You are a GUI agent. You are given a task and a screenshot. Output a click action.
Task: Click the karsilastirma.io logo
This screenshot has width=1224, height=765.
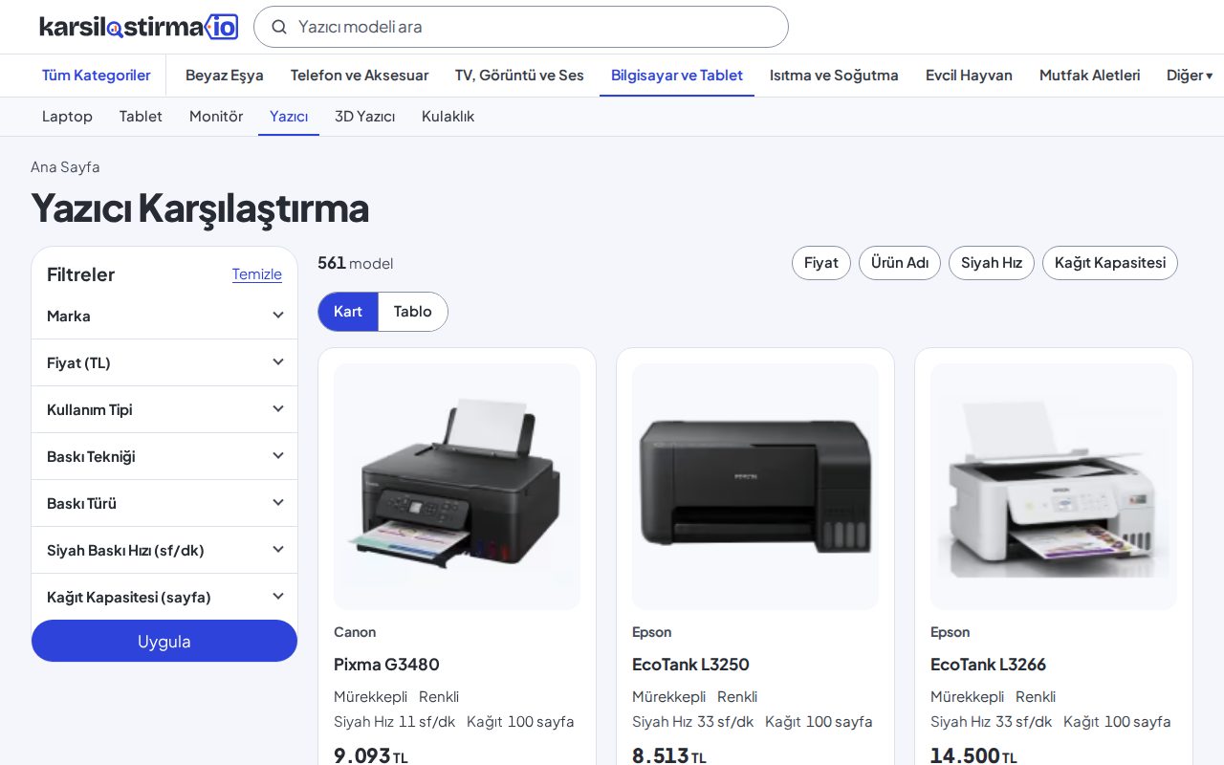click(x=139, y=27)
